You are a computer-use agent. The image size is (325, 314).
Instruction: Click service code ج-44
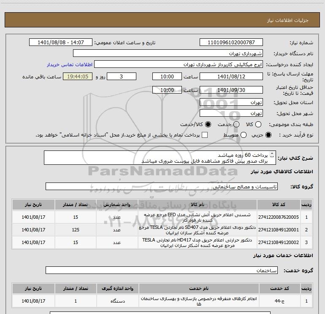pyautogui.click(x=279, y=301)
